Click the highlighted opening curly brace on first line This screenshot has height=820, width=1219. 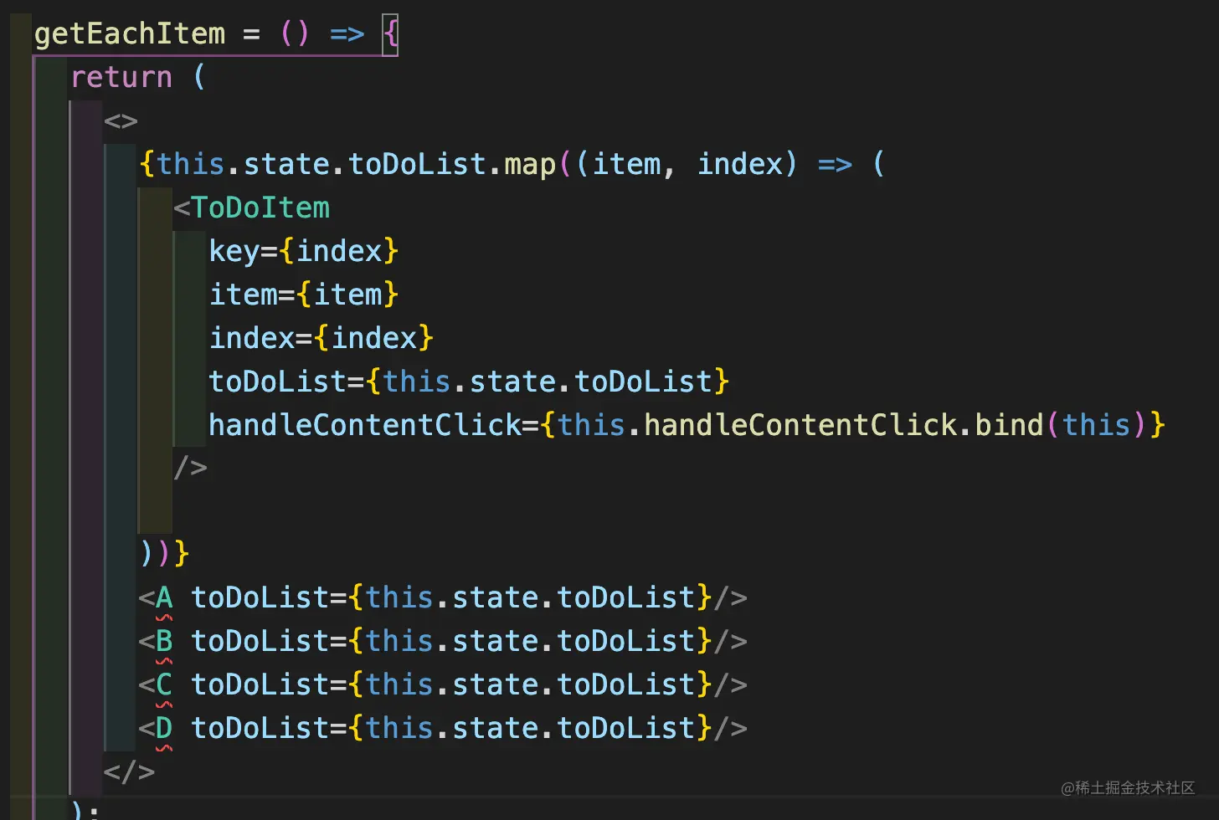click(390, 35)
